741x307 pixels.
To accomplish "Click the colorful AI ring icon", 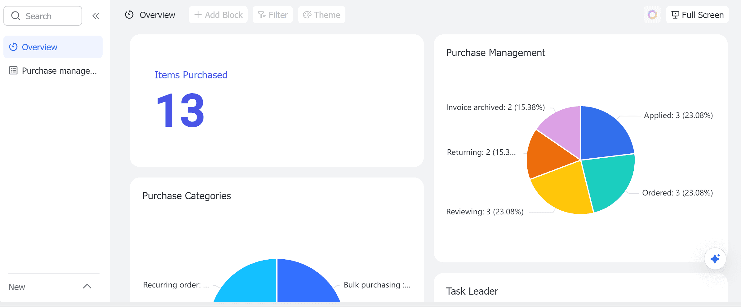I will pyautogui.click(x=652, y=15).
